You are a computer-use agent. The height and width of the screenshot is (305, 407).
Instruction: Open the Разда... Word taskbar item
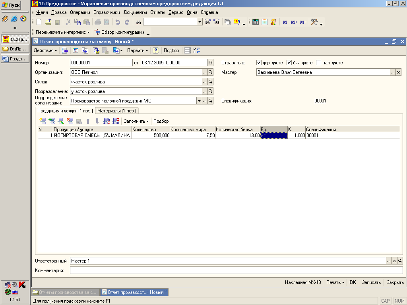point(15,59)
